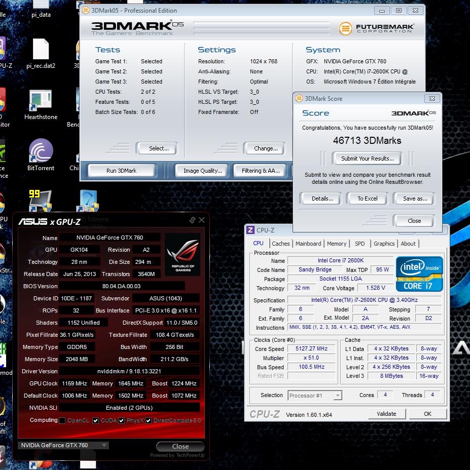
Task: Click the Driver Version field in GPU-Z
Action: click(x=129, y=371)
